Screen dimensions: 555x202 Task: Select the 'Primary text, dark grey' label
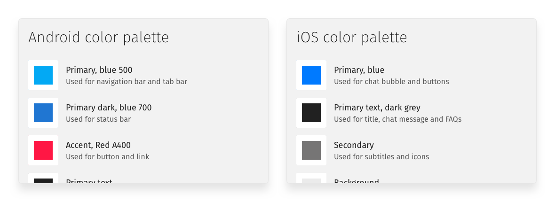pyautogui.click(x=377, y=108)
